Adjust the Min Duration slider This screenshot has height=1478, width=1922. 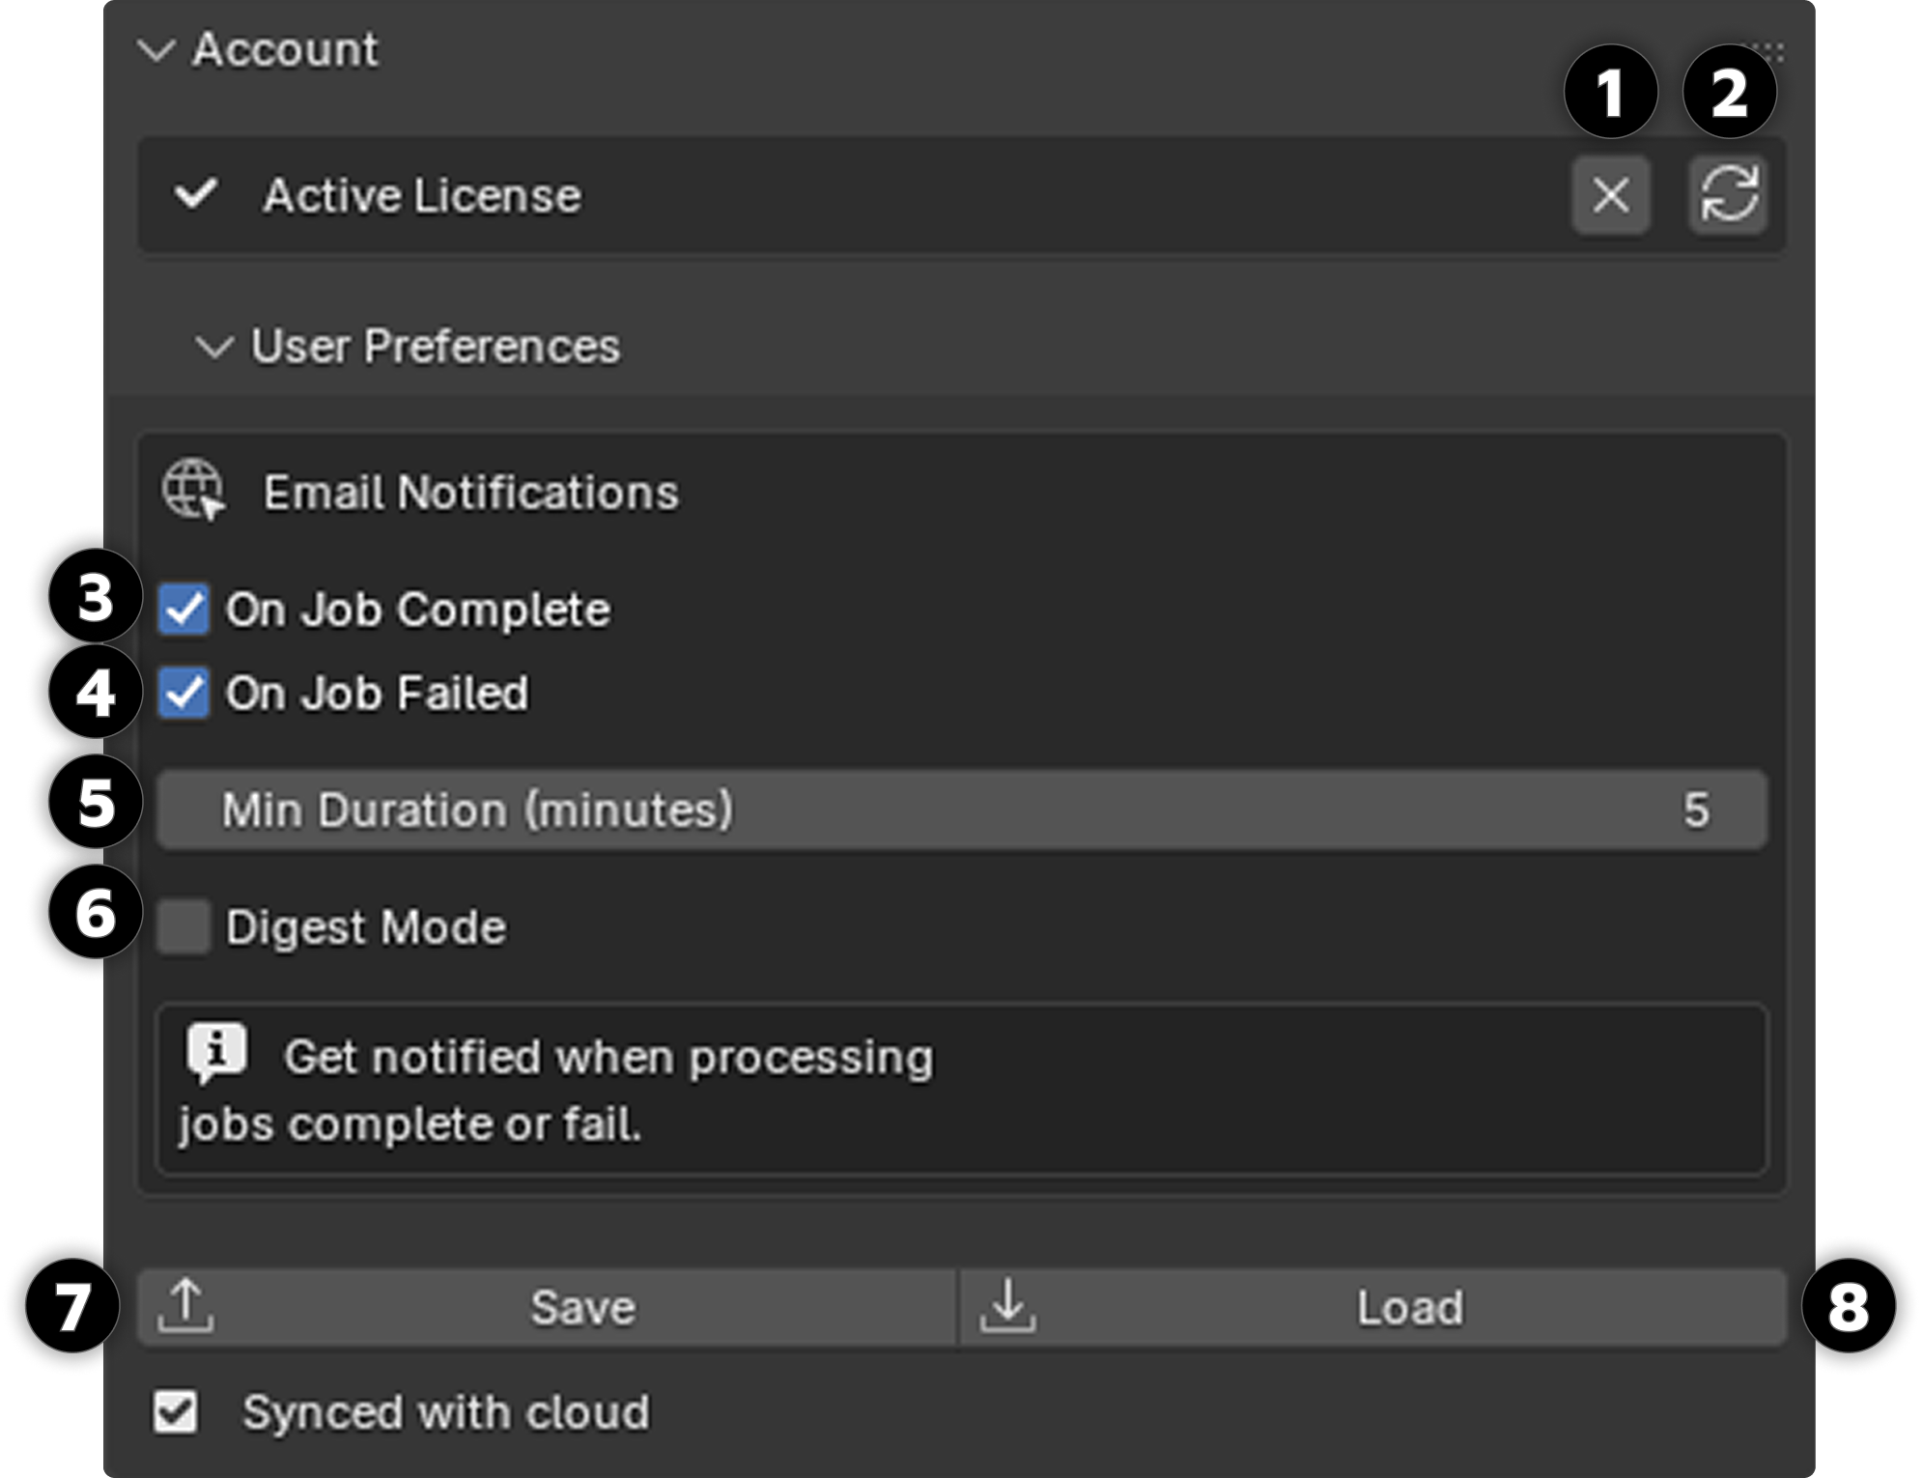coord(869,811)
